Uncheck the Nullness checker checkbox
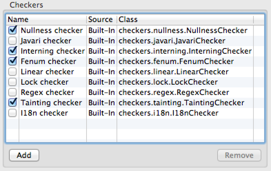The image size is (271, 171). coord(13,31)
